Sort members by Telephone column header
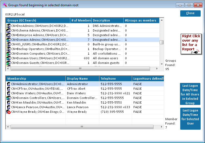This screenshot has height=143, width=205. click(x=115, y=79)
